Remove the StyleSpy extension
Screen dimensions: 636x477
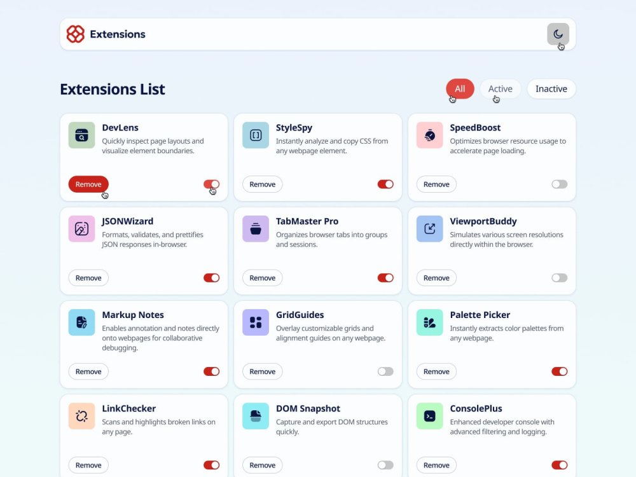tap(263, 184)
